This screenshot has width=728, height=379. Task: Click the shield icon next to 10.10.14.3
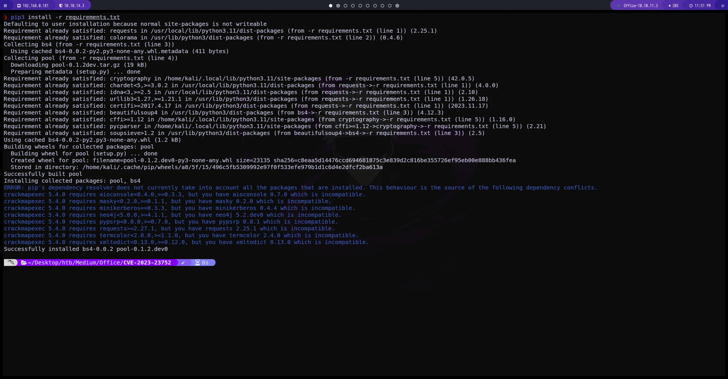click(x=61, y=5)
